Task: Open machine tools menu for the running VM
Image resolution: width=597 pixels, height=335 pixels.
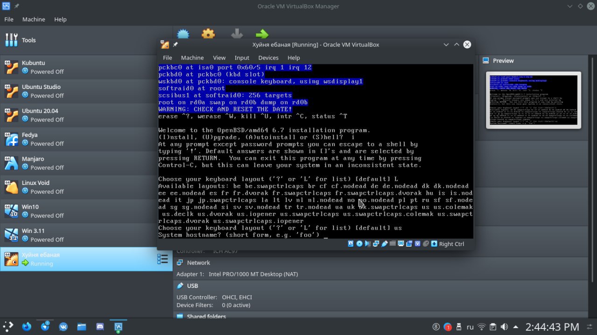Action: (x=162, y=259)
